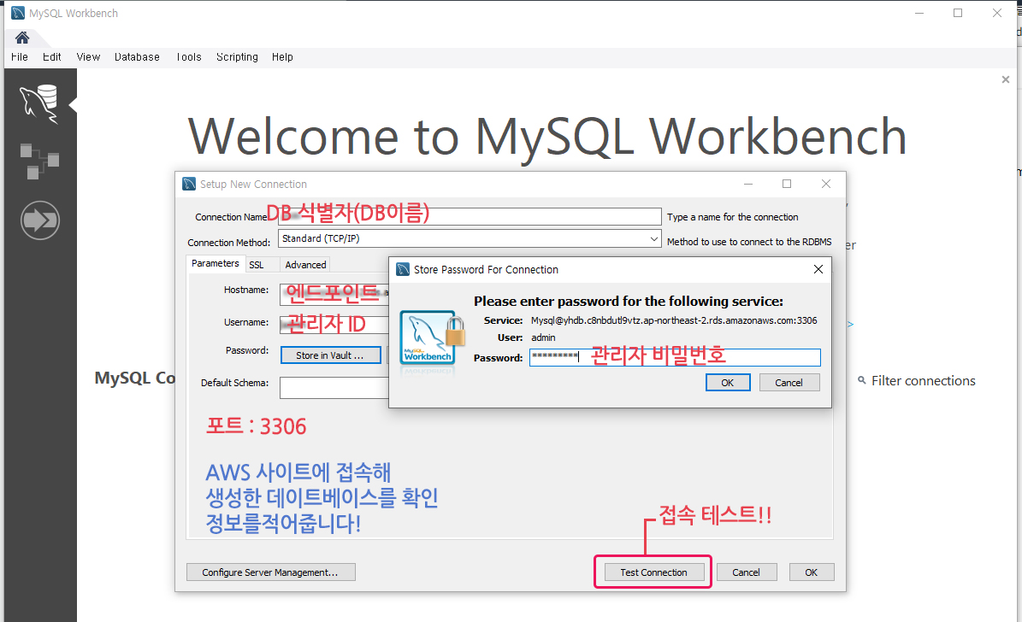Cancel the Store Password dialog

789,382
